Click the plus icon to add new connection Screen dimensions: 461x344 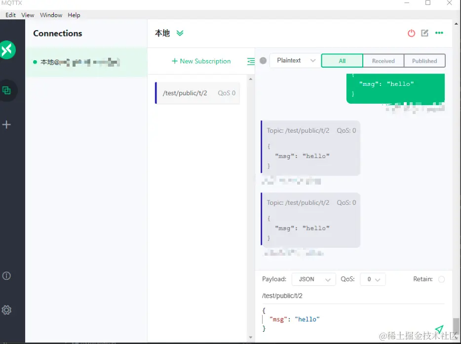pyautogui.click(x=6, y=124)
